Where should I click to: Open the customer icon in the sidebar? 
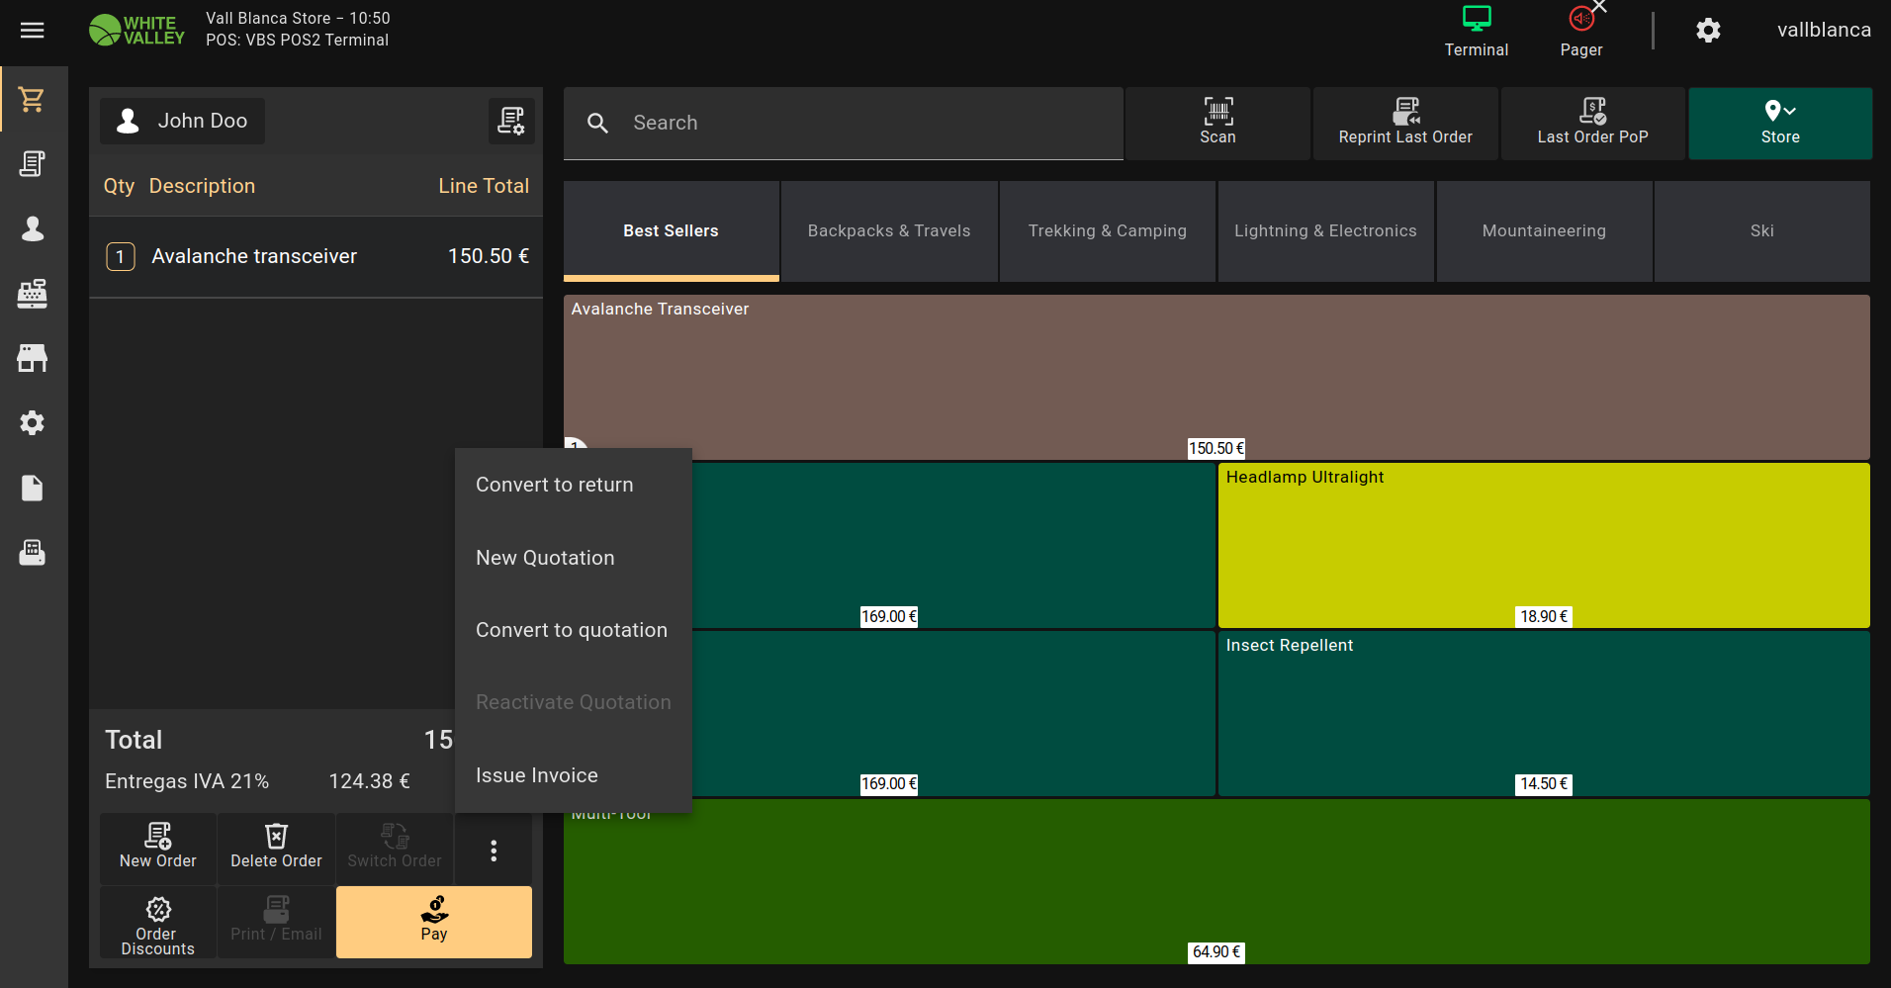(33, 228)
